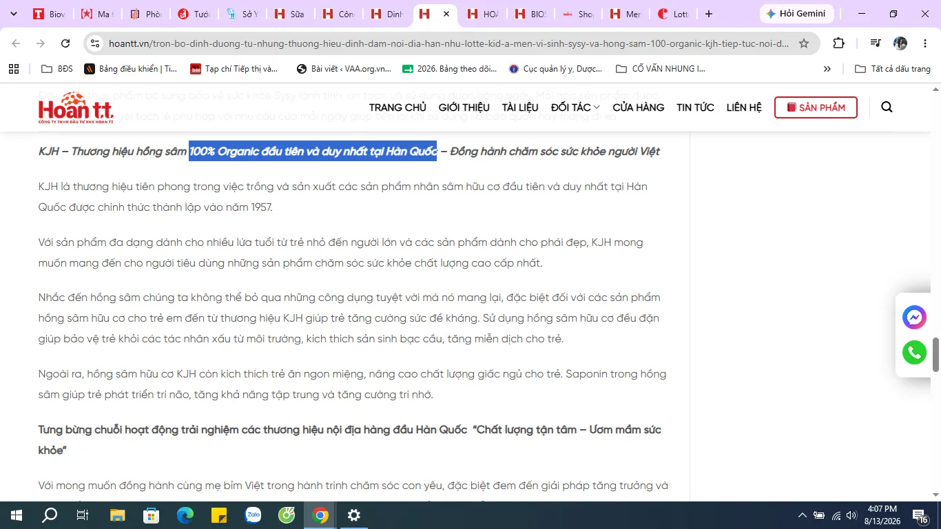Open the Messenger chat bubble icon

click(x=914, y=318)
